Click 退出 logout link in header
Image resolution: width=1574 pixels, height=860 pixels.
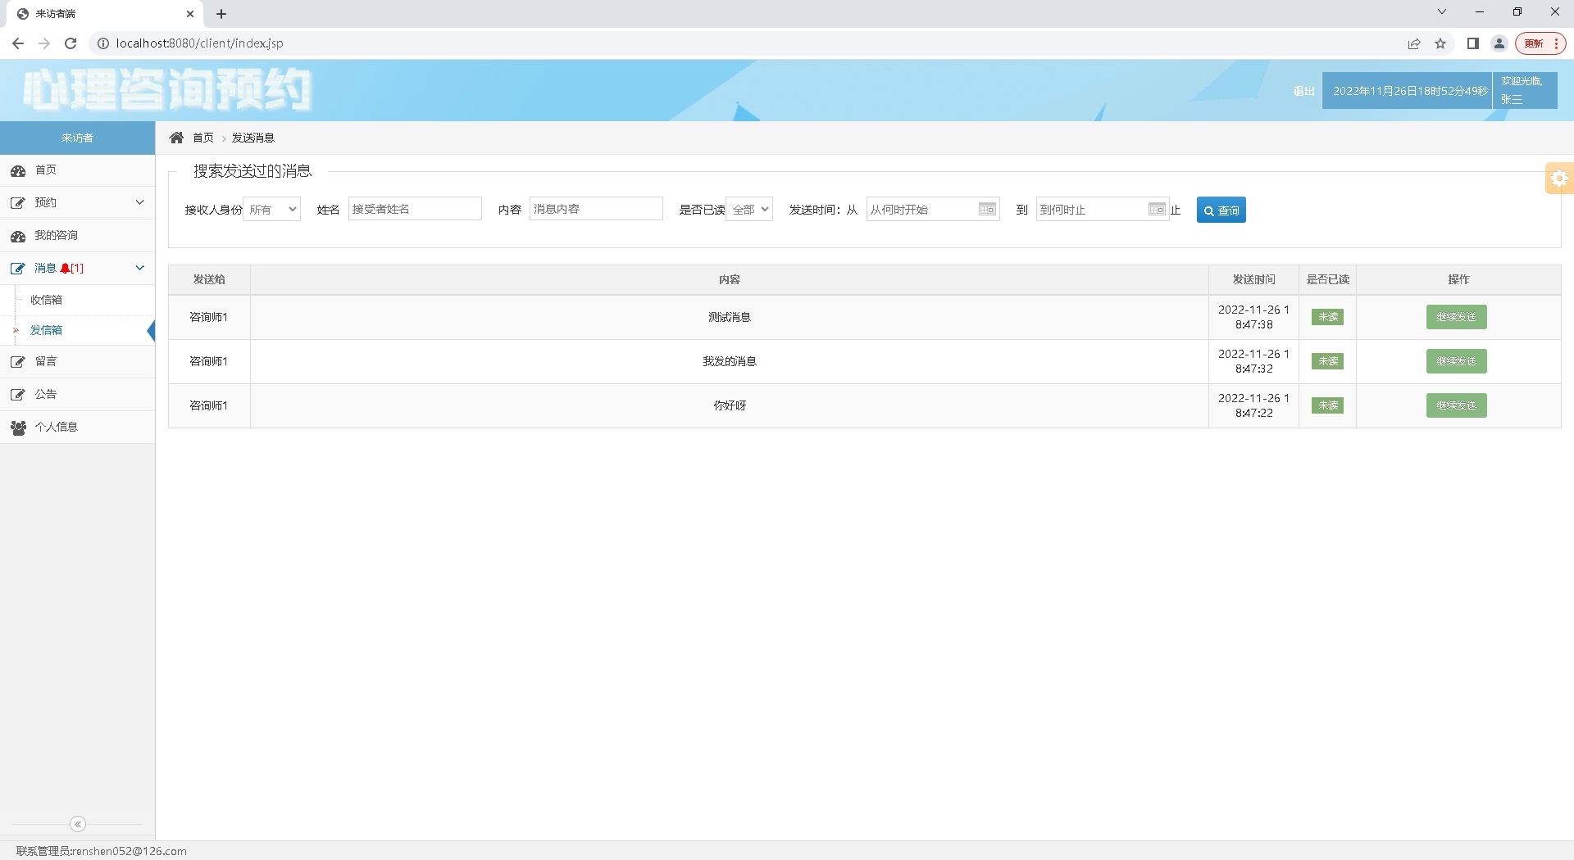click(x=1303, y=91)
